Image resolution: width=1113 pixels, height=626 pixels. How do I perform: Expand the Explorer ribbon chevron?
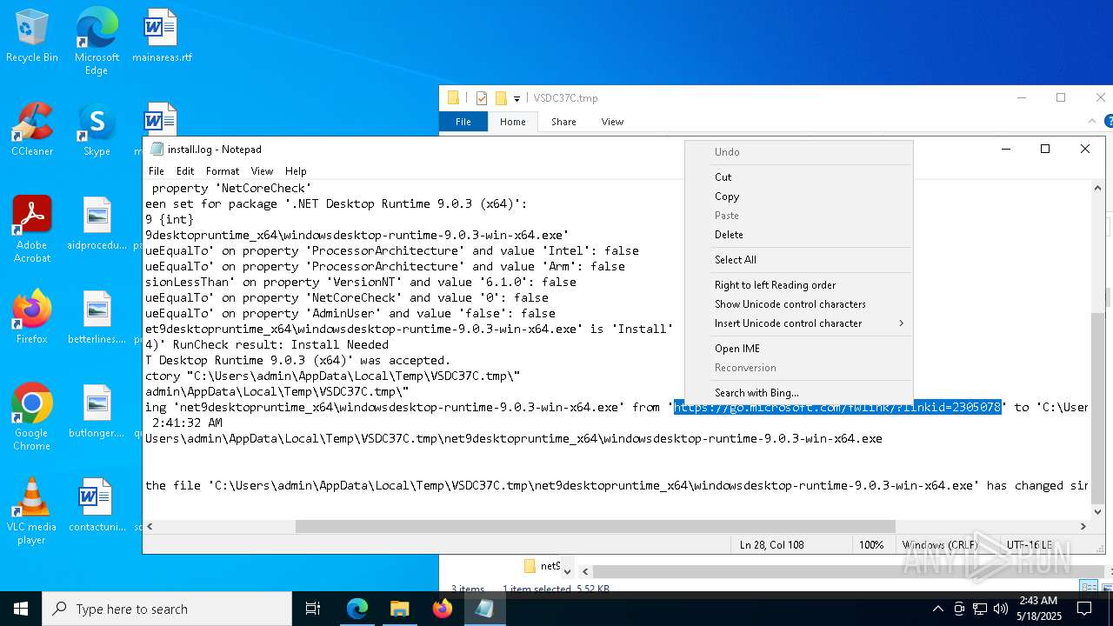(x=1094, y=122)
